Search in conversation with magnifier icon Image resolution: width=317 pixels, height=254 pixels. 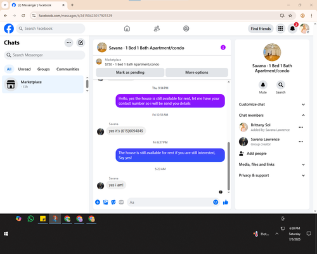click(x=280, y=85)
